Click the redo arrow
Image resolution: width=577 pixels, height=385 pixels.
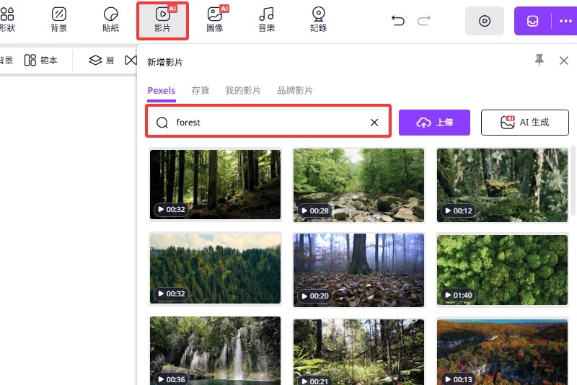[423, 21]
